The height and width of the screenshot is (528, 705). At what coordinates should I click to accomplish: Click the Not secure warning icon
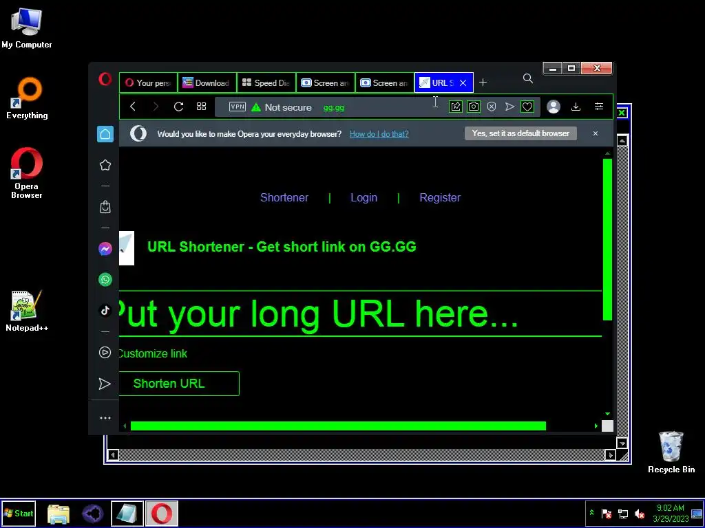tap(256, 107)
